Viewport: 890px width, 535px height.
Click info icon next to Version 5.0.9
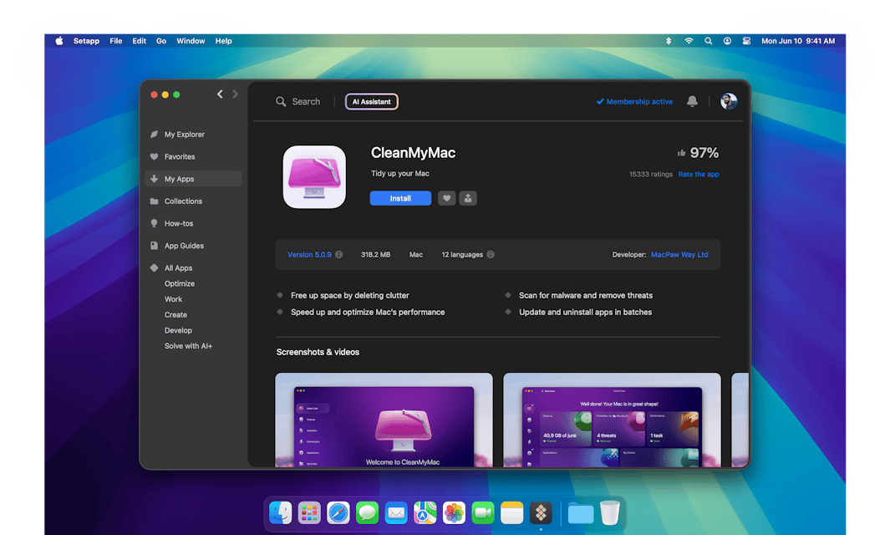(x=338, y=254)
